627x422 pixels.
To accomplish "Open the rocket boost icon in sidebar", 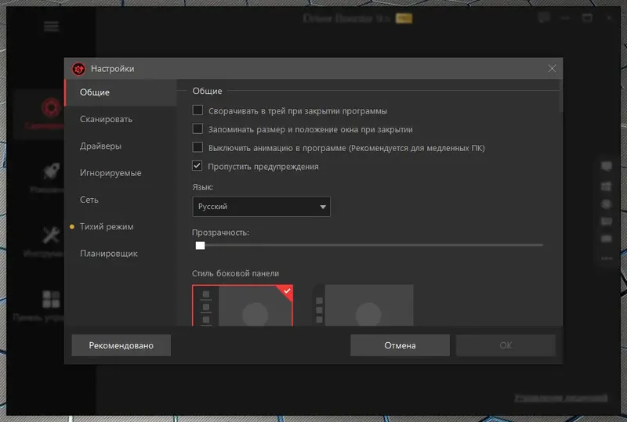I will click(52, 171).
